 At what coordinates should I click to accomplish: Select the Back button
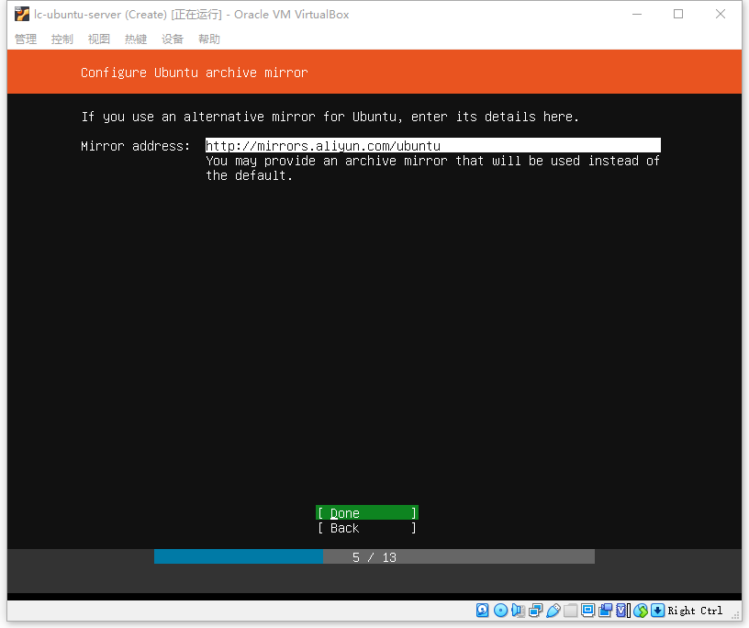367,528
